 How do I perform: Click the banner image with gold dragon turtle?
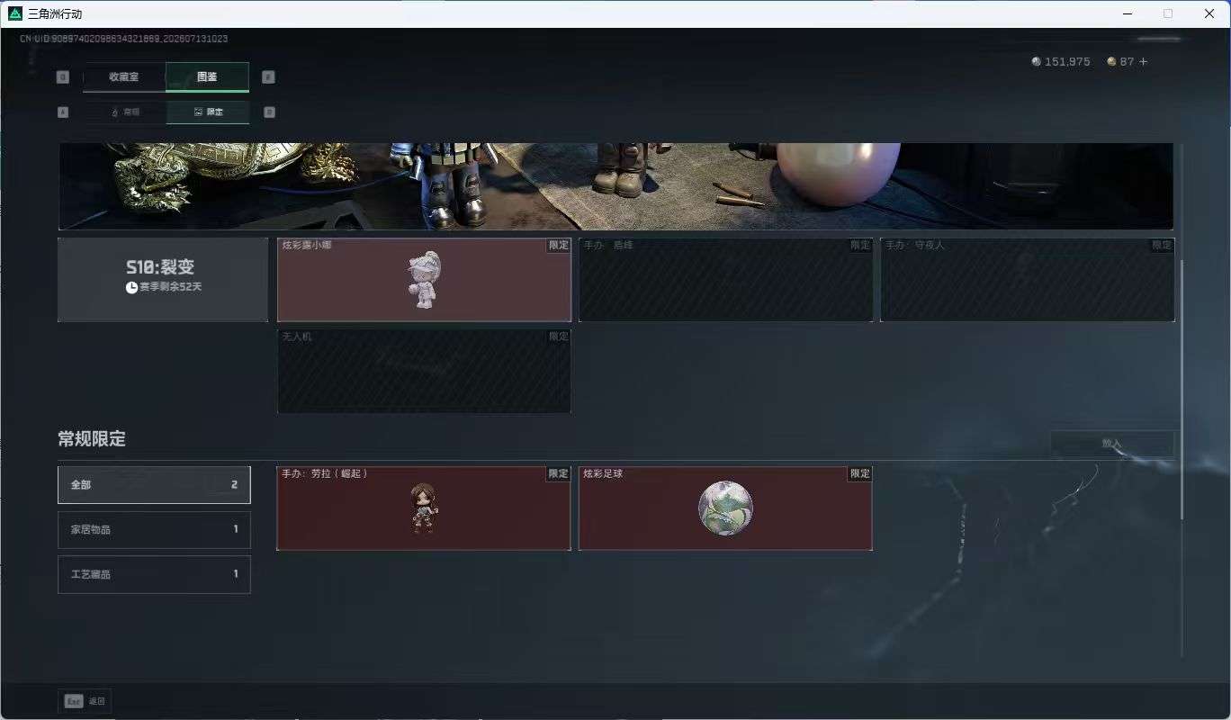(615, 186)
